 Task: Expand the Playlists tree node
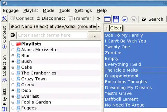13,44
